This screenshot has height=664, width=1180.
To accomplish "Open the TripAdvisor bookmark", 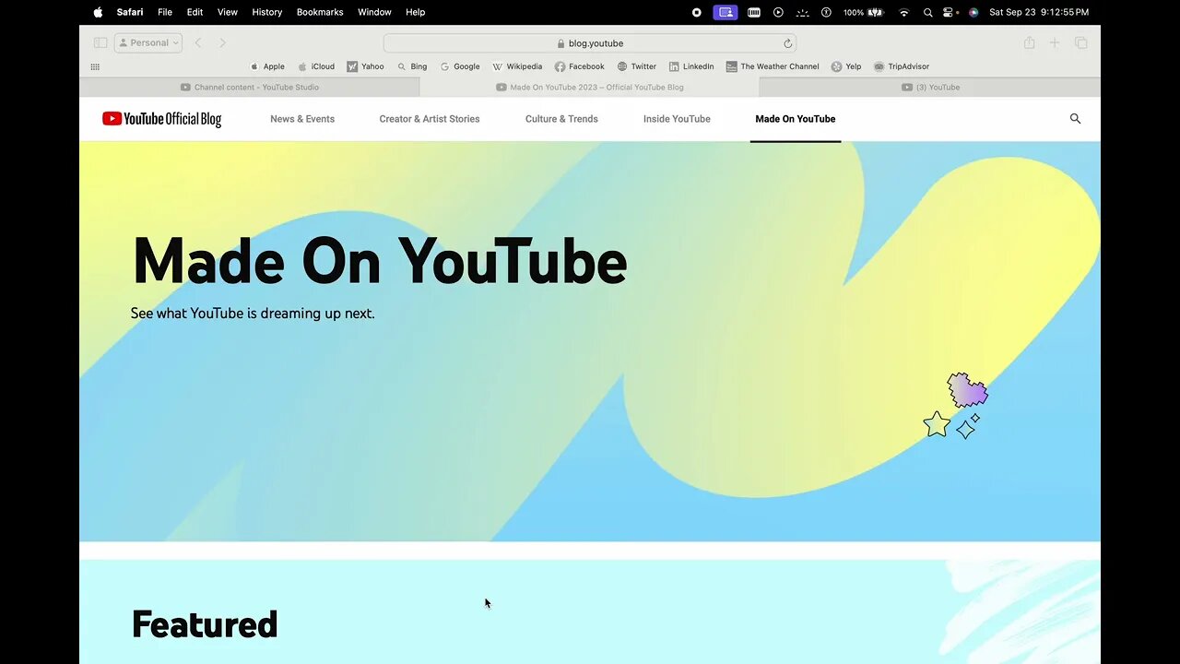I will [902, 66].
